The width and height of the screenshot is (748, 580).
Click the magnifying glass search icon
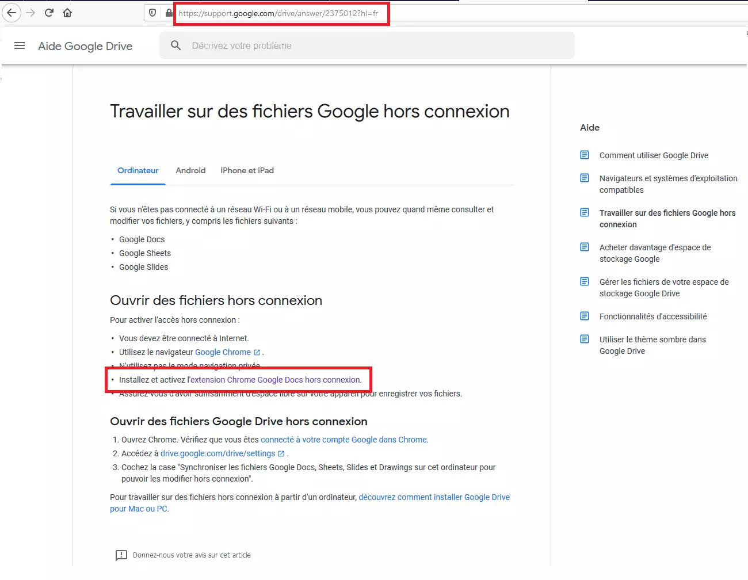pos(176,45)
